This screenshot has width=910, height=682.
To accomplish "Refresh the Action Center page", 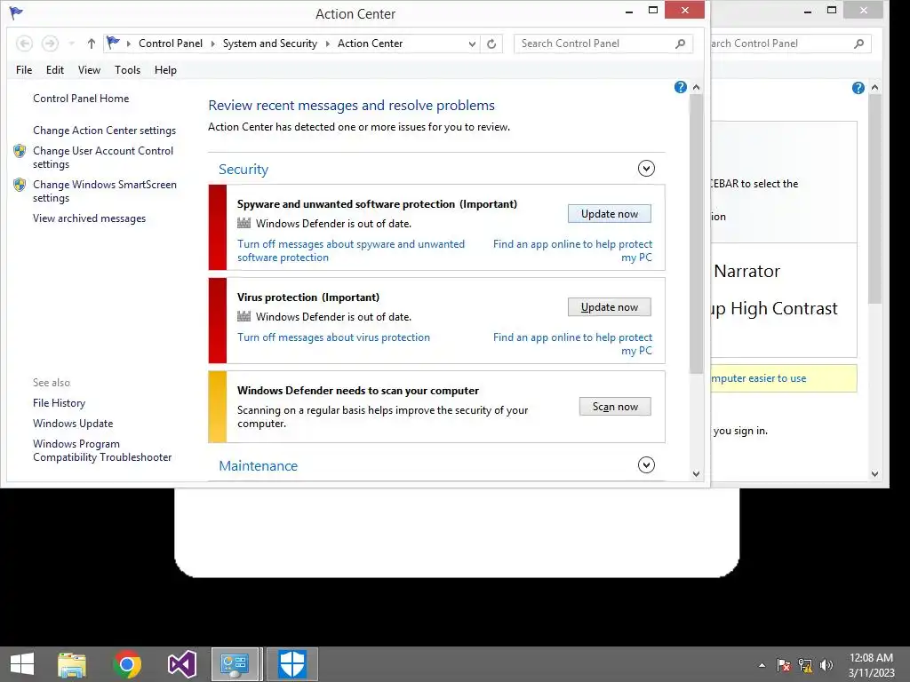I will click(x=491, y=44).
